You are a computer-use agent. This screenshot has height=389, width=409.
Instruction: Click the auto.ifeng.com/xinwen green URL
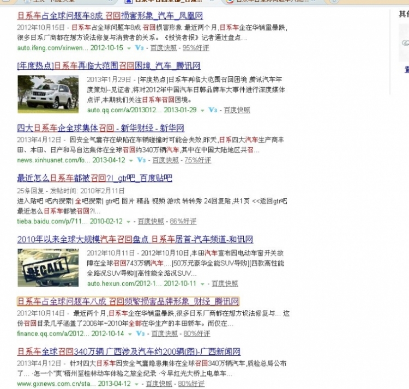click(54, 48)
